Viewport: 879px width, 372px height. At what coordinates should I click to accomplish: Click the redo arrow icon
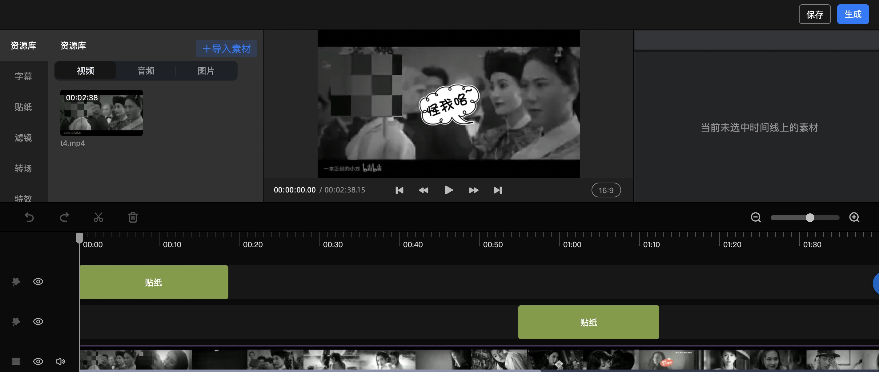click(x=64, y=217)
